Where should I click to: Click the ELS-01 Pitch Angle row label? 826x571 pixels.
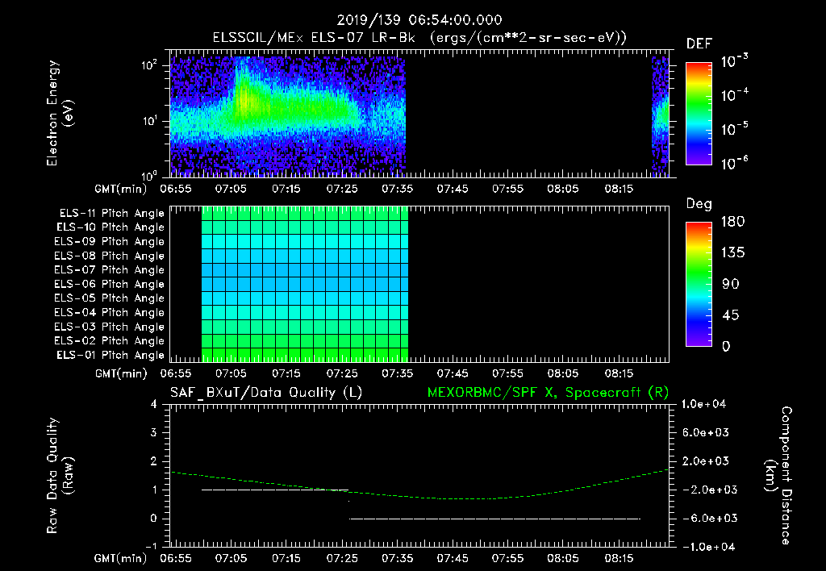point(111,355)
